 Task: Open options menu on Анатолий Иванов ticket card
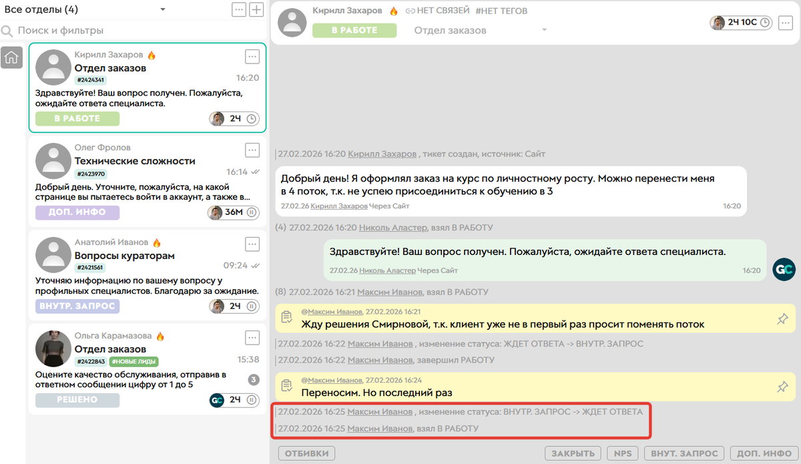click(x=252, y=244)
